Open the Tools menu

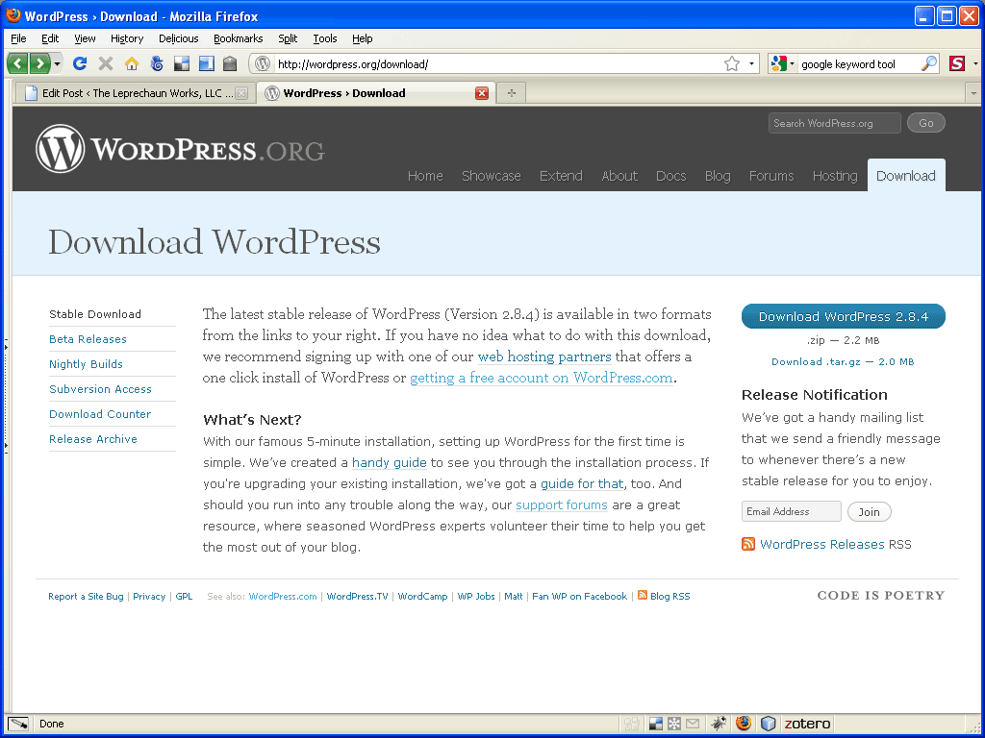325,38
